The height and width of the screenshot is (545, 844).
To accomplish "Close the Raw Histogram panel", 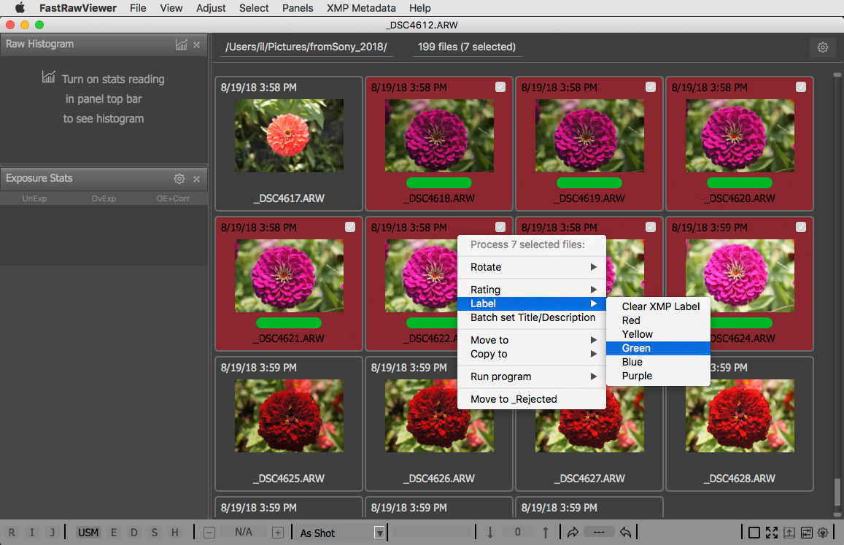I will pos(196,45).
